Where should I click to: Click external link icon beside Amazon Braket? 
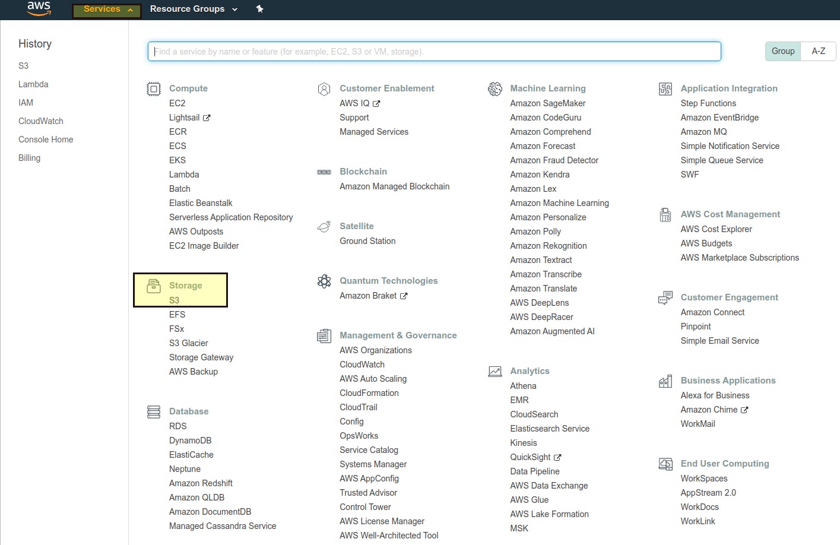[x=404, y=296]
